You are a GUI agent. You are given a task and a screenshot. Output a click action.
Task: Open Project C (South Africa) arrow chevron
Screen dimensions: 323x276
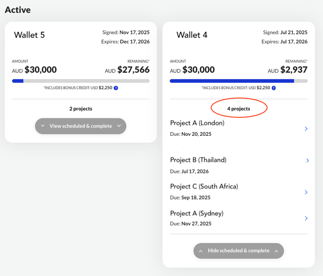click(x=306, y=192)
